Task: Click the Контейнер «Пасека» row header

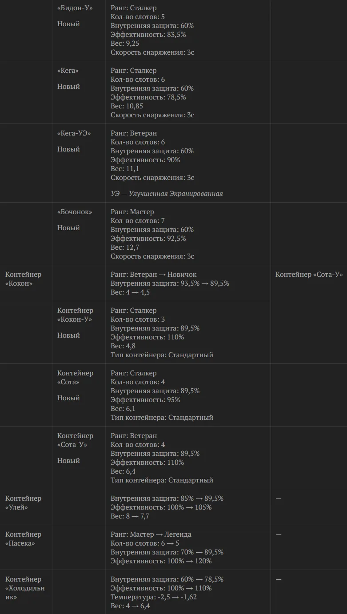Action: click(23, 539)
